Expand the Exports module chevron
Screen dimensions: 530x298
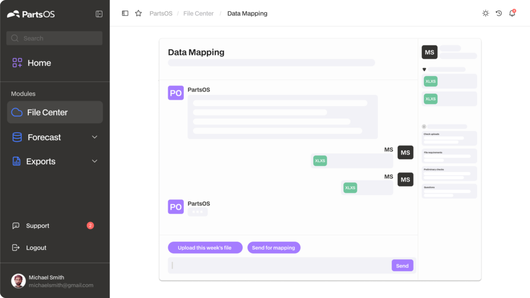(95, 161)
